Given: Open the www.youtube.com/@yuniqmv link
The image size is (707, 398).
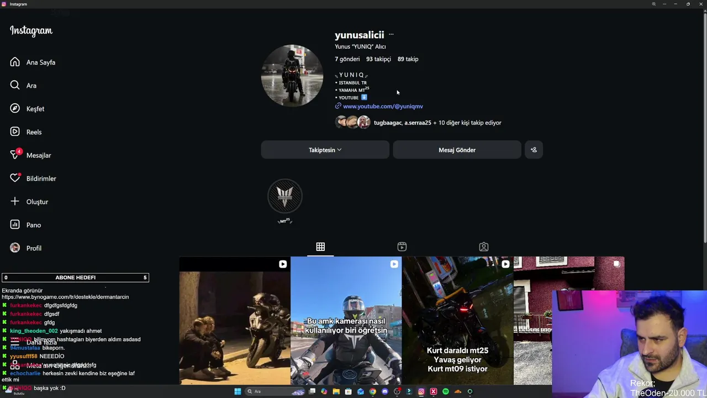Looking at the screenshot, I should tap(383, 106).
